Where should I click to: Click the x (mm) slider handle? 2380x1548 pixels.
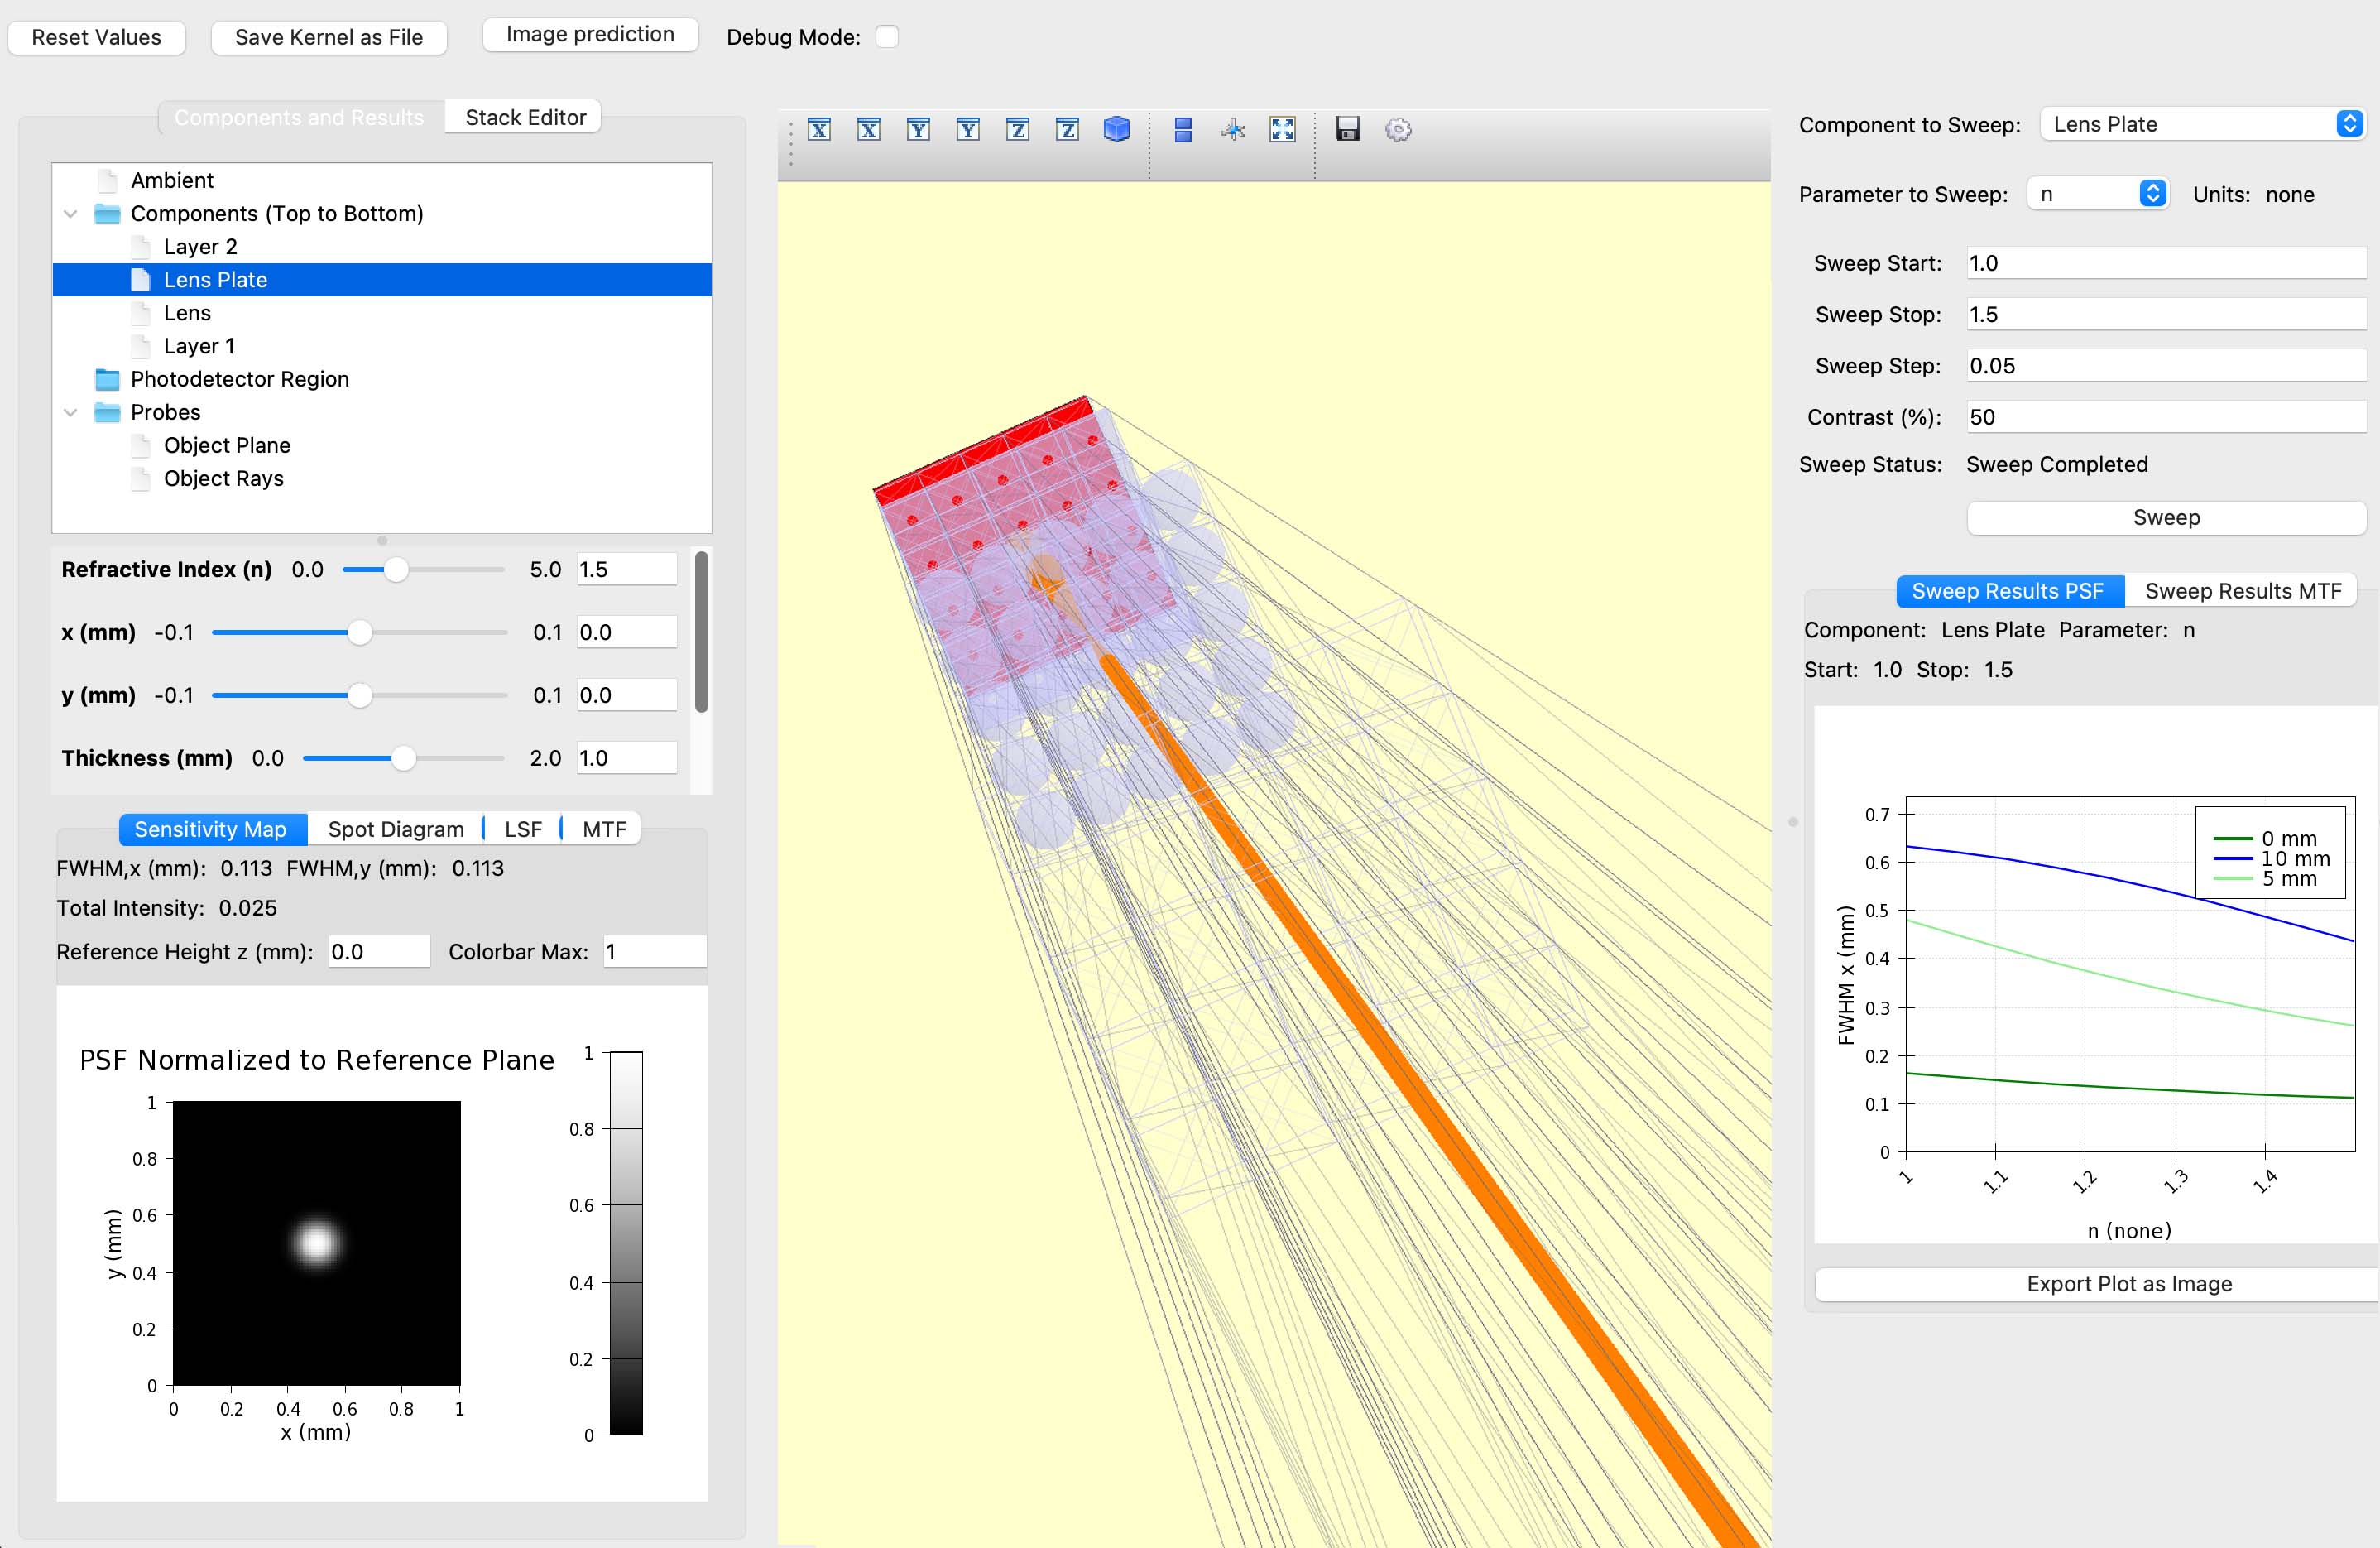point(359,632)
